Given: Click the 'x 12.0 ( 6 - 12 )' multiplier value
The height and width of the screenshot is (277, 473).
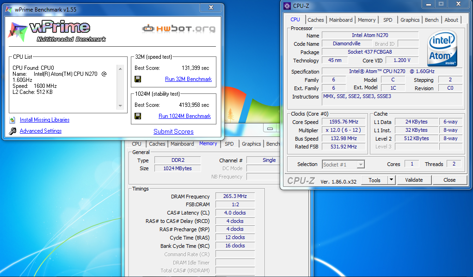Looking at the screenshot, I should (x=344, y=130).
